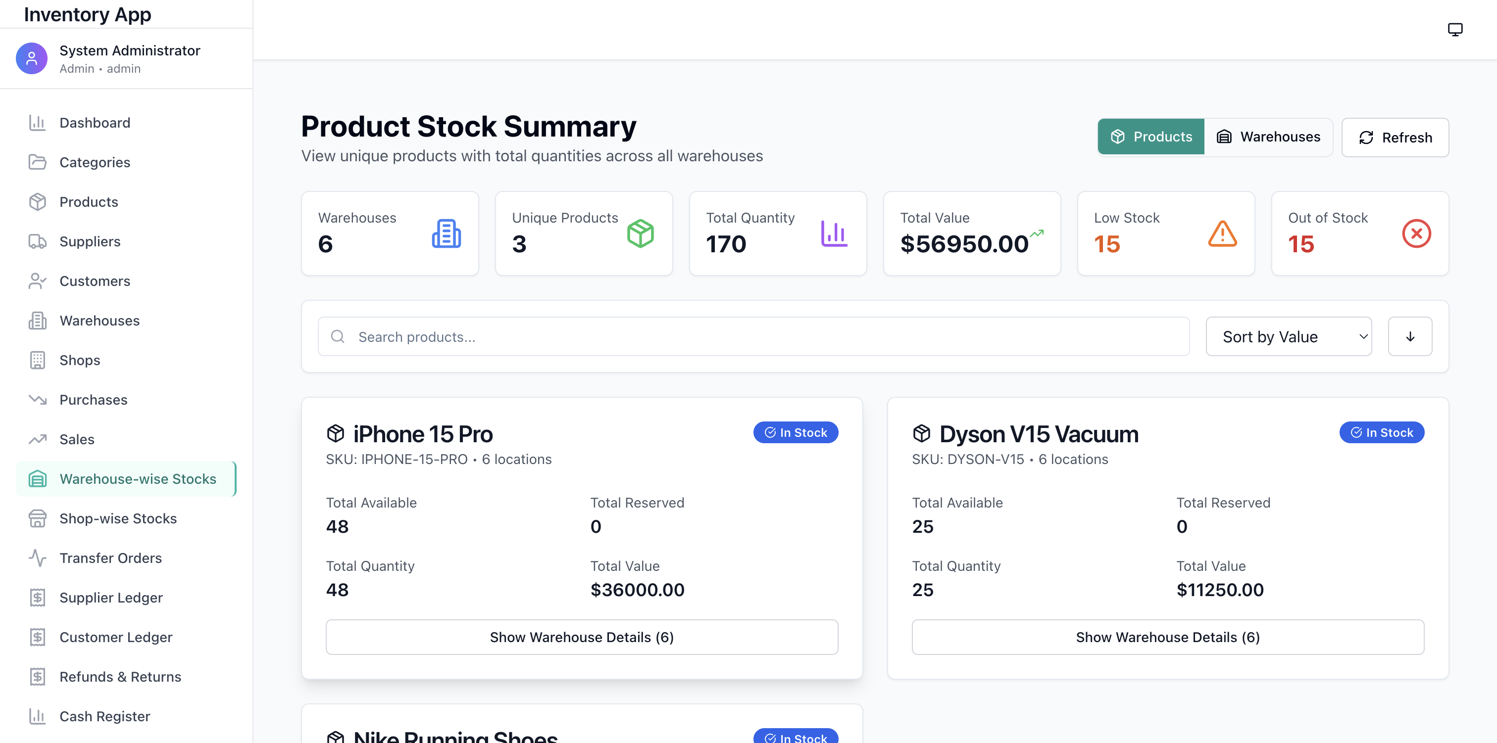This screenshot has height=743, width=1497.
Task: Click the Customers person icon
Action: [x=37, y=280]
